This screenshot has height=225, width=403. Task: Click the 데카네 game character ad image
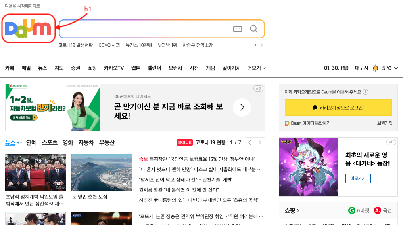click(309, 167)
